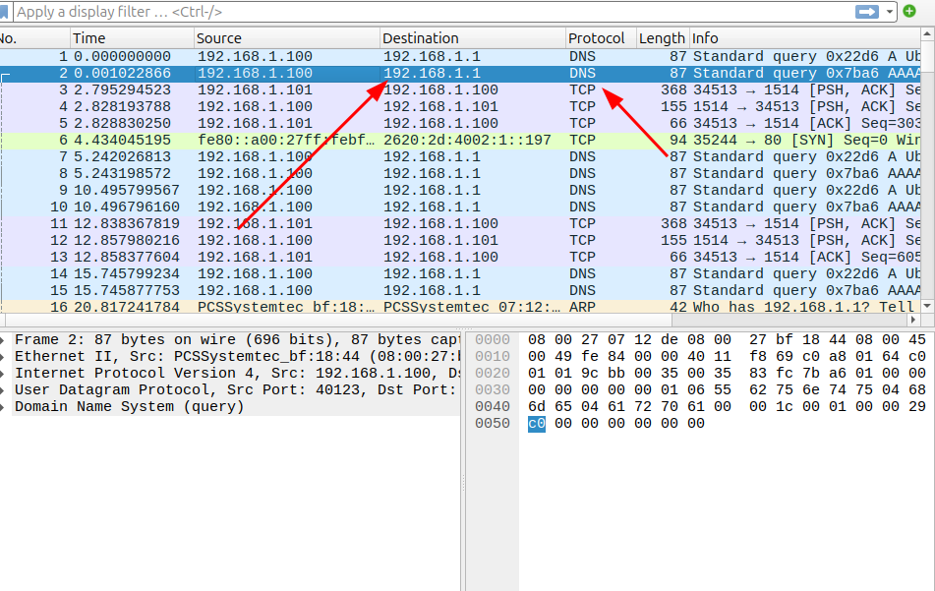
Task: Select packet 14 at time 15.745799234
Action: click(x=460, y=273)
